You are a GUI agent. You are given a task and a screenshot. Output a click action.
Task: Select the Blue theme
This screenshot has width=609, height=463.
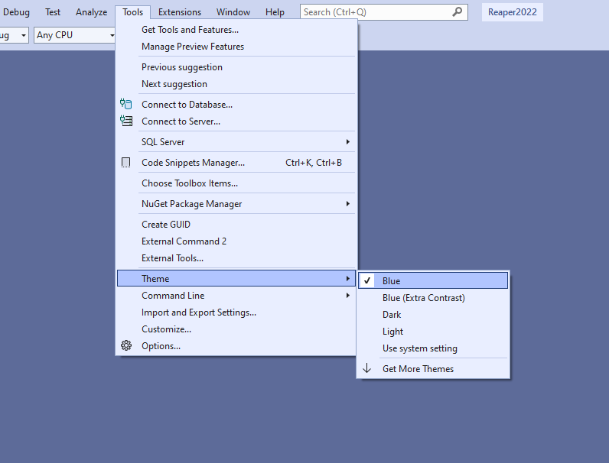point(433,280)
